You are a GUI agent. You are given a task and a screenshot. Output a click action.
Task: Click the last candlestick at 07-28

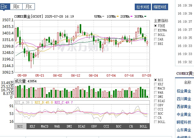click(147, 44)
